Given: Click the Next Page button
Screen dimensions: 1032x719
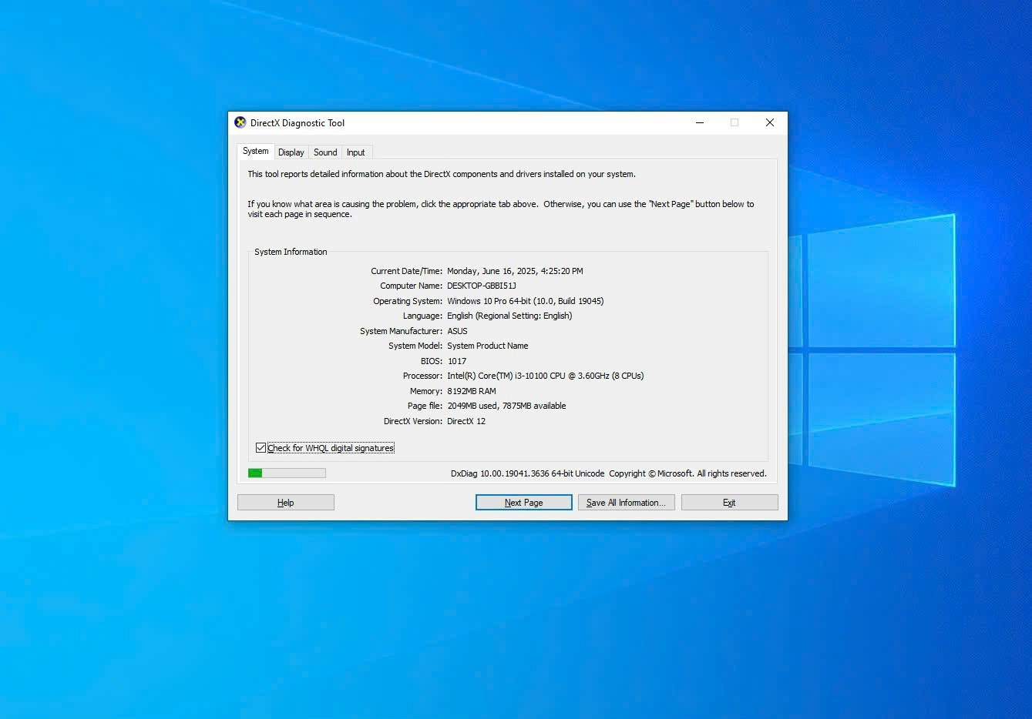Looking at the screenshot, I should pyautogui.click(x=524, y=503).
